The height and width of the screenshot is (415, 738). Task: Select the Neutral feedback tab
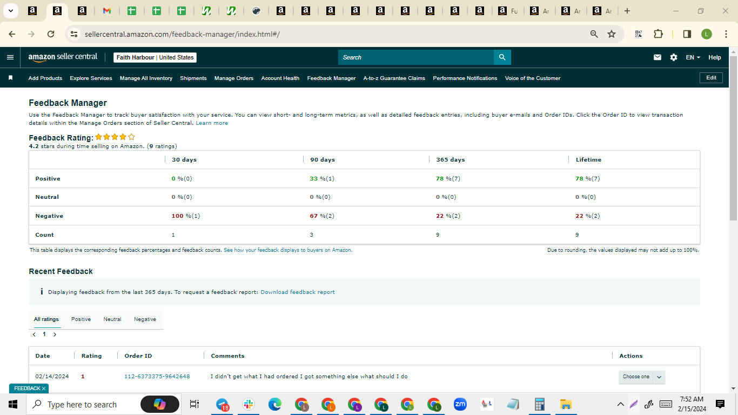112,319
